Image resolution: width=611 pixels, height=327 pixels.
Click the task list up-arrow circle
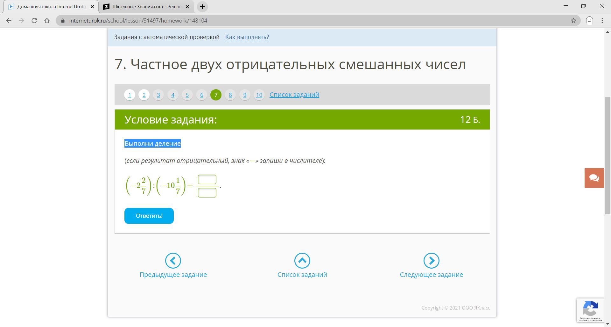coord(302,261)
